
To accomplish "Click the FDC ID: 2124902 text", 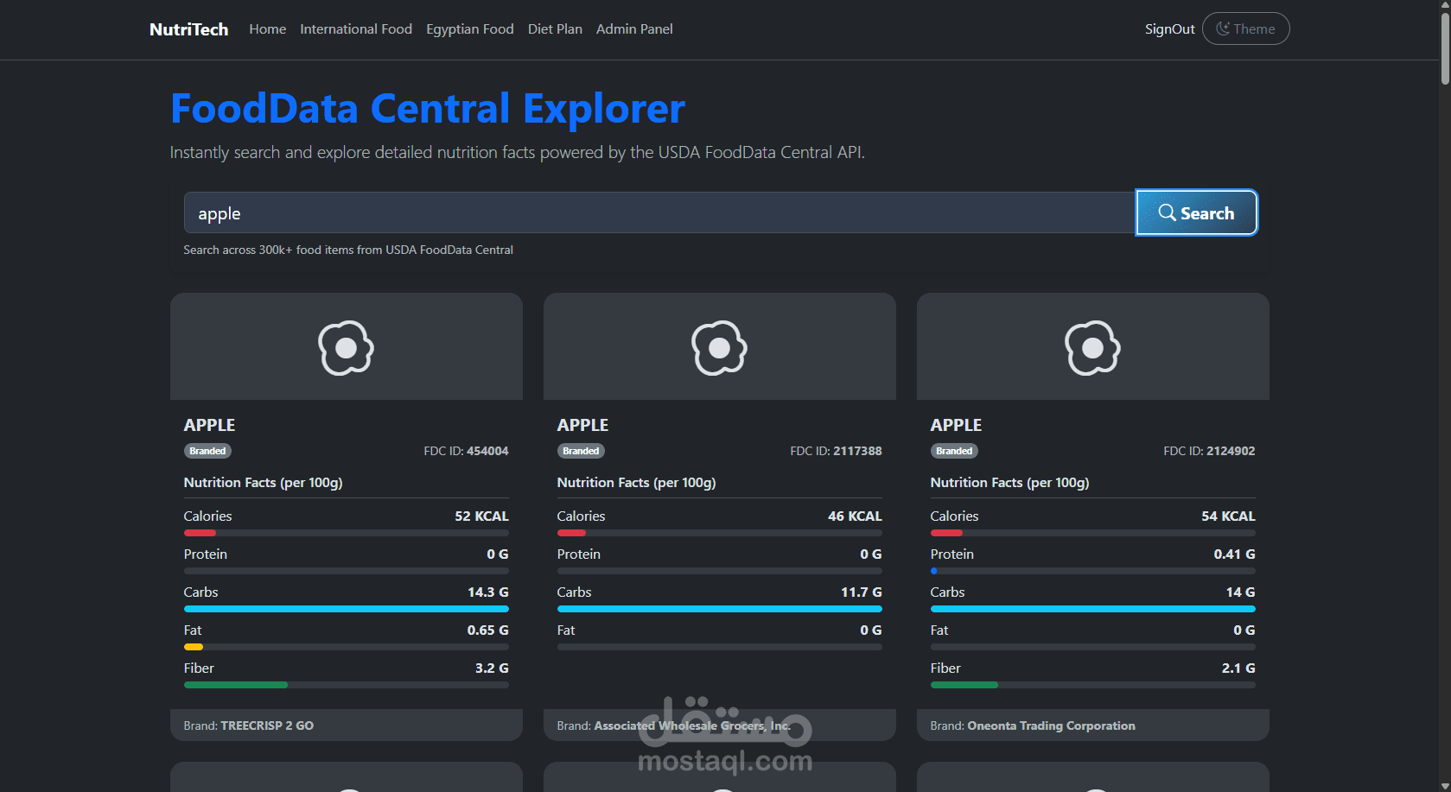I will 1209,451.
